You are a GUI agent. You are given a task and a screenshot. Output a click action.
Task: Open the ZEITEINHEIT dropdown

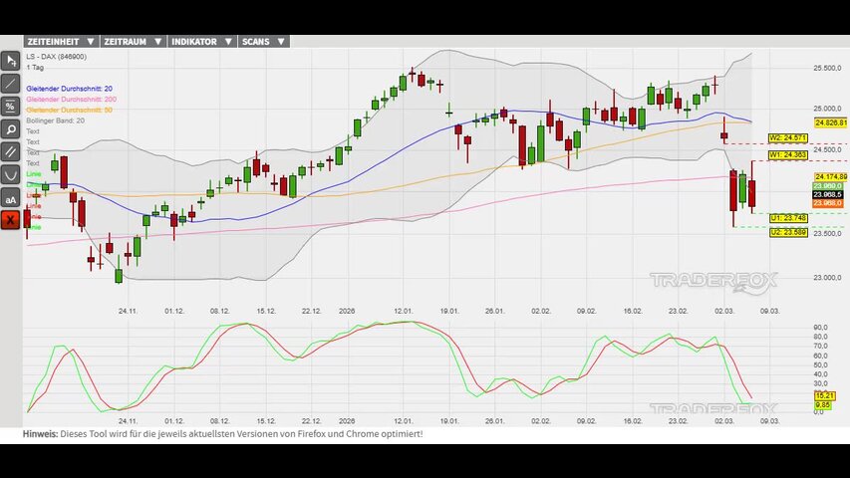[61, 42]
